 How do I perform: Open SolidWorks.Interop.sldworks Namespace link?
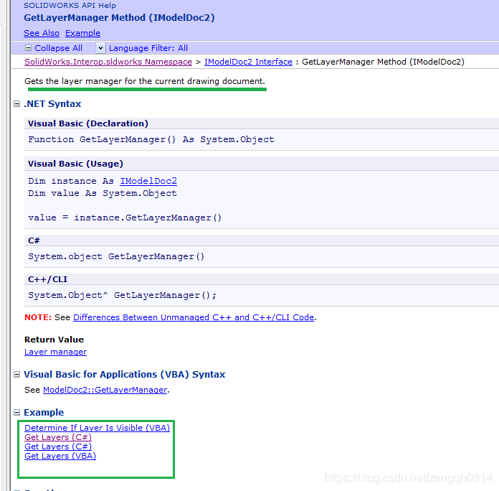click(108, 62)
